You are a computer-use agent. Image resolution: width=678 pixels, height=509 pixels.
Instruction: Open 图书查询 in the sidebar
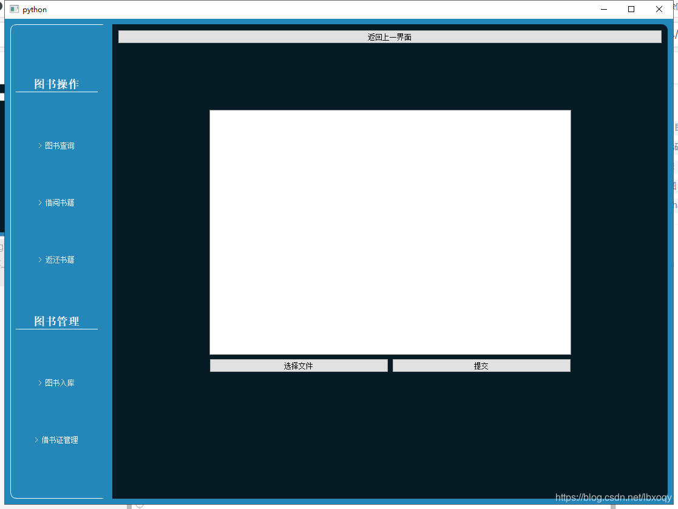pos(56,146)
